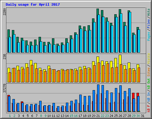Click the green Hits bar for day 21

[98, 12]
